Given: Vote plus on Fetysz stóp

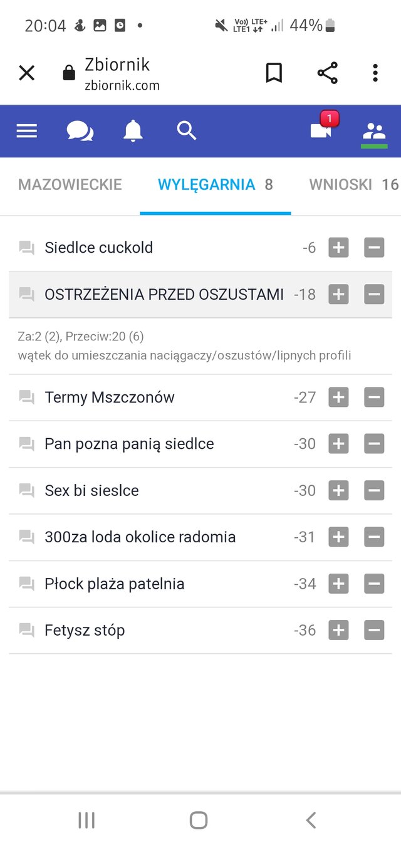Looking at the screenshot, I should point(338,631).
